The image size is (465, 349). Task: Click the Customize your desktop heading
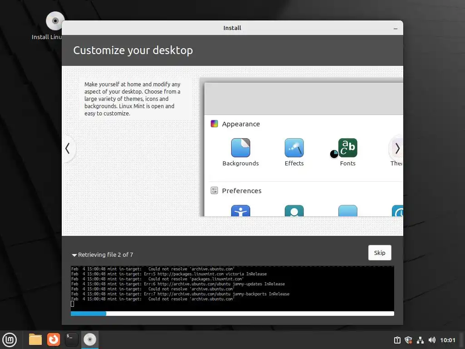133,50
